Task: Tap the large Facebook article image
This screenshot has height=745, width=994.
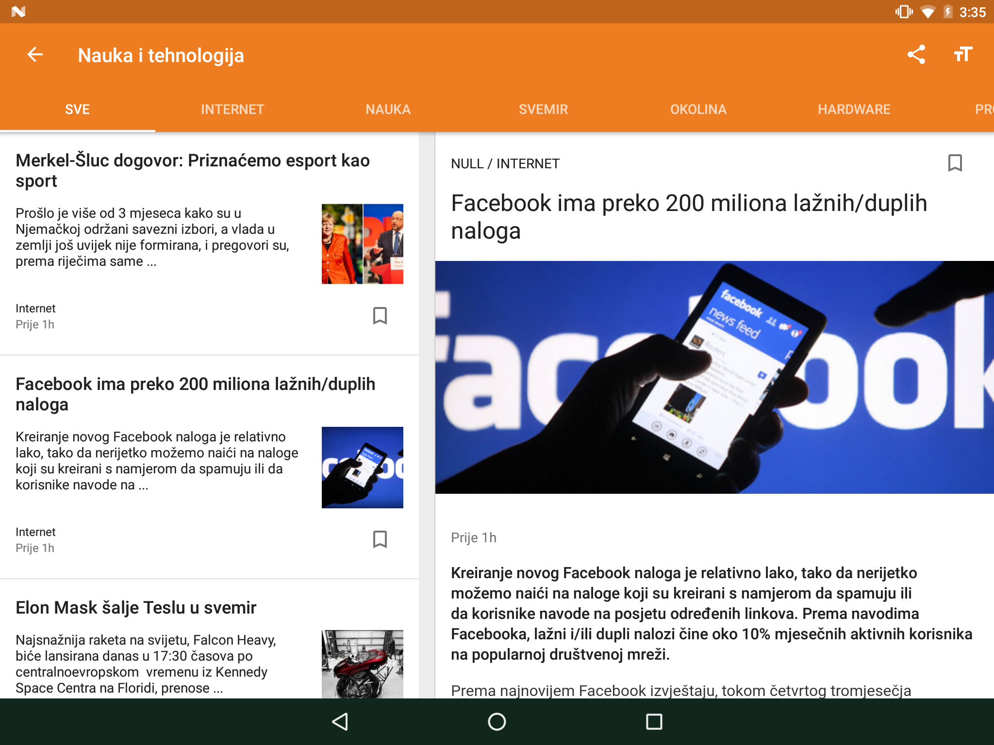Action: pyautogui.click(x=714, y=377)
